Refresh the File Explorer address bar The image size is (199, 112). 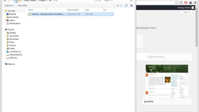[x=99, y=1]
